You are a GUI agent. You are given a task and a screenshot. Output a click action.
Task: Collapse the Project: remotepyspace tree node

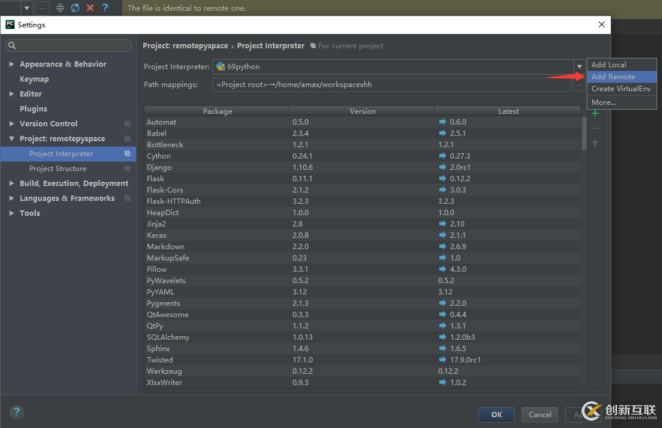click(12, 139)
